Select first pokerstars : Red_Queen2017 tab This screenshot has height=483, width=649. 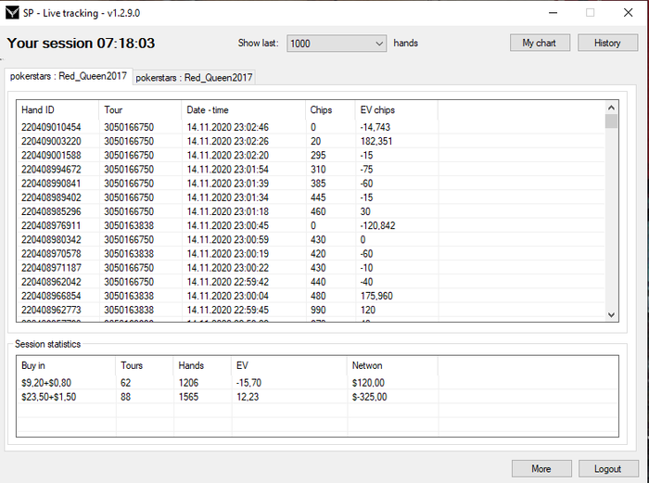pos(69,76)
